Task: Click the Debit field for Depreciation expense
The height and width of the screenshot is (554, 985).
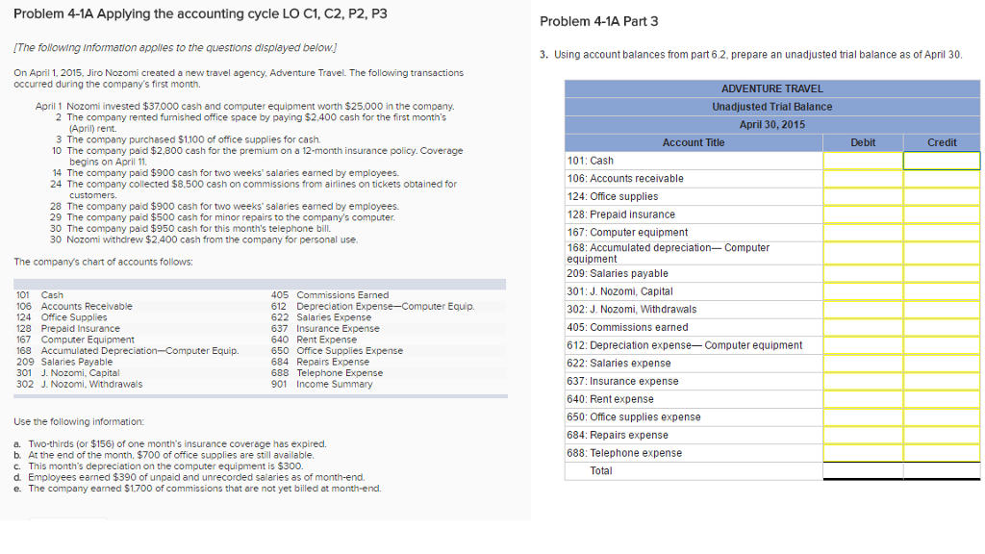Action: pos(863,345)
